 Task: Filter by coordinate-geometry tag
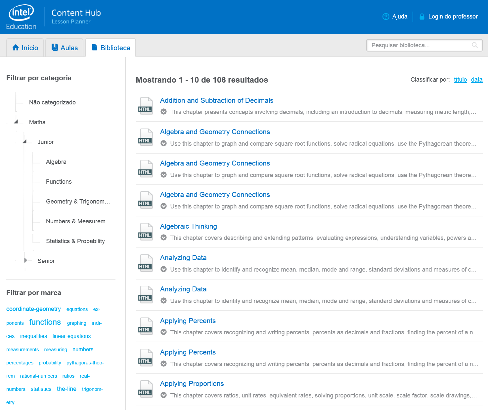33,309
